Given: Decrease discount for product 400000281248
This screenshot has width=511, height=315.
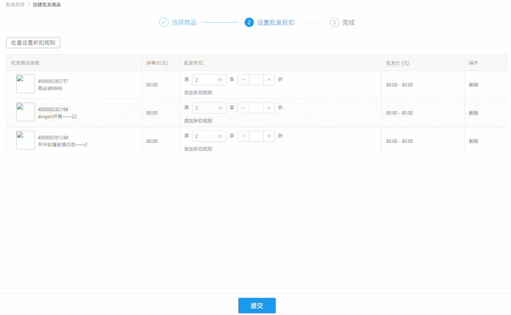Looking at the screenshot, I should pos(243,136).
